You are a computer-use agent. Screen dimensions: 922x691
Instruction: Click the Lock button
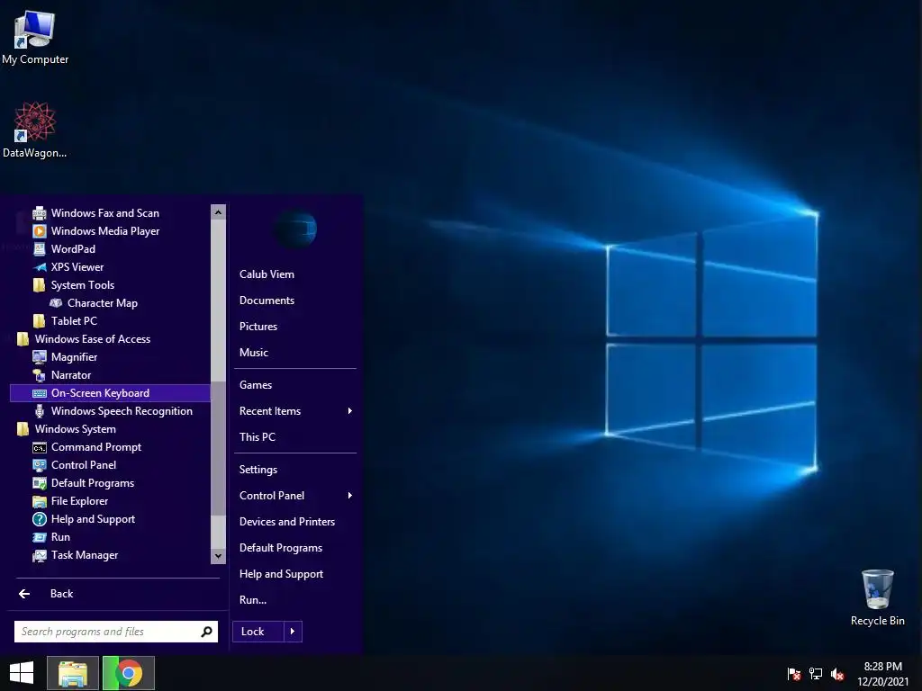258,632
